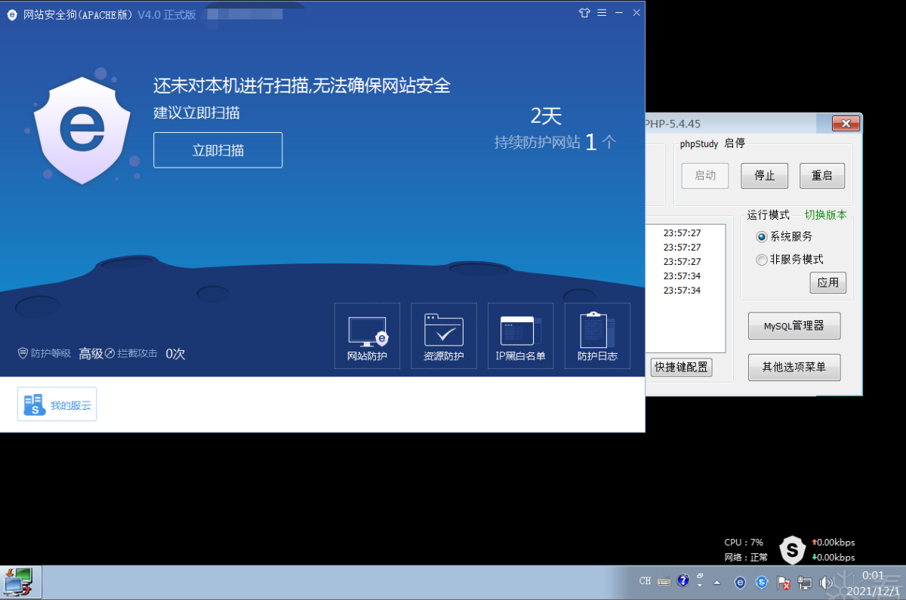Open 其他选项菜单 in phpStudy

pyautogui.click(x=794, y=367)
